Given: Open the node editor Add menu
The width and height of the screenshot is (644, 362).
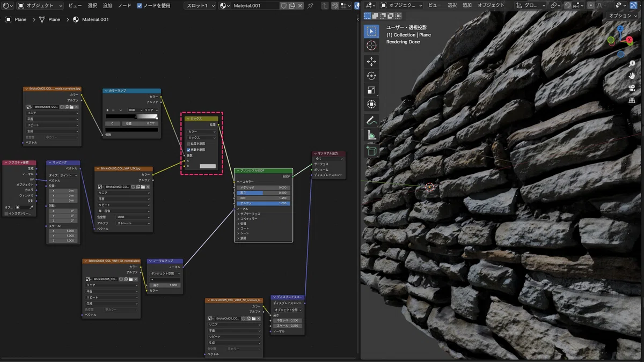Looking at the screenshot, I should tap(107, 5).
